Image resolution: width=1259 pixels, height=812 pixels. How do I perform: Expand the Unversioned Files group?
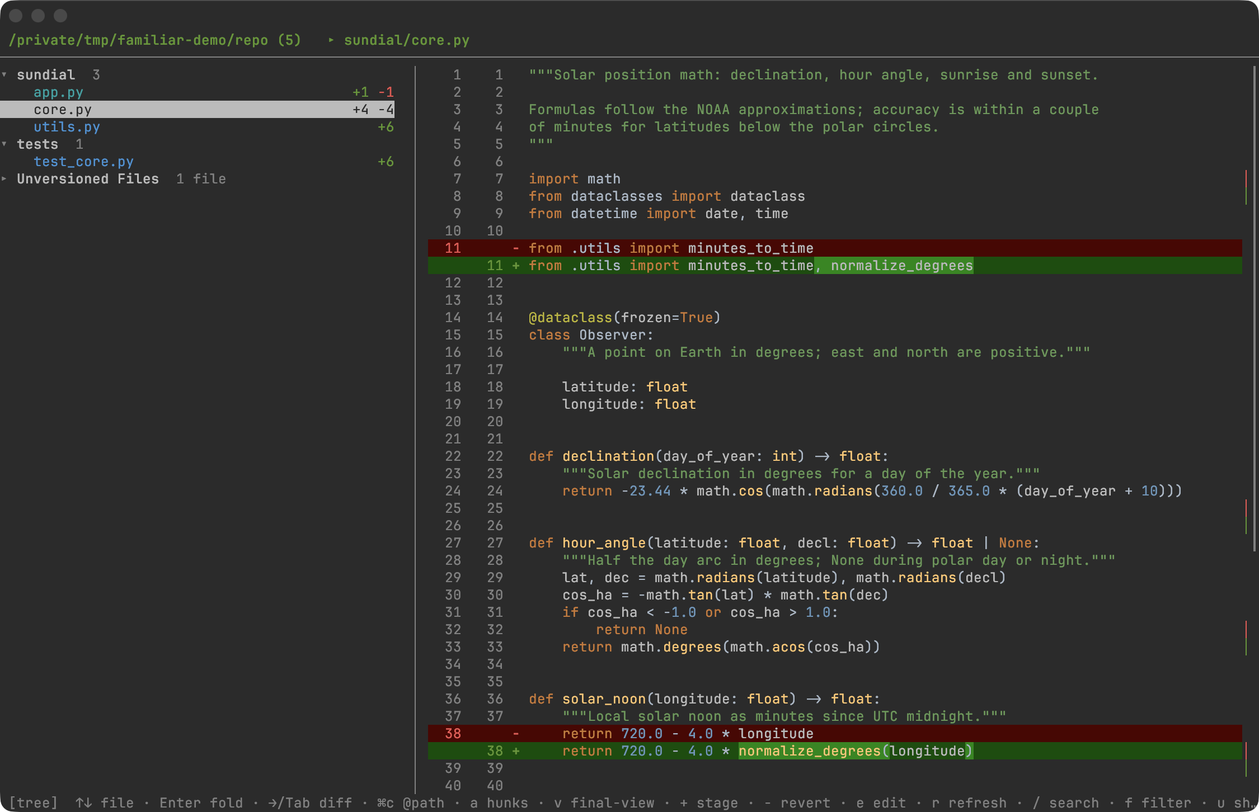[4, 179]
